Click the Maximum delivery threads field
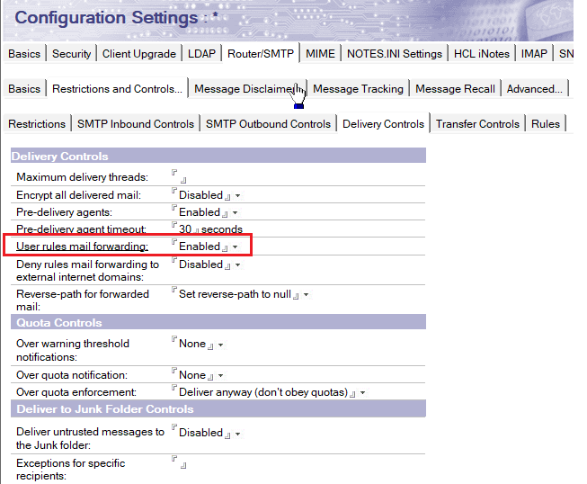The width and height of the screenshot is (587, 484). tap(178, 177)
